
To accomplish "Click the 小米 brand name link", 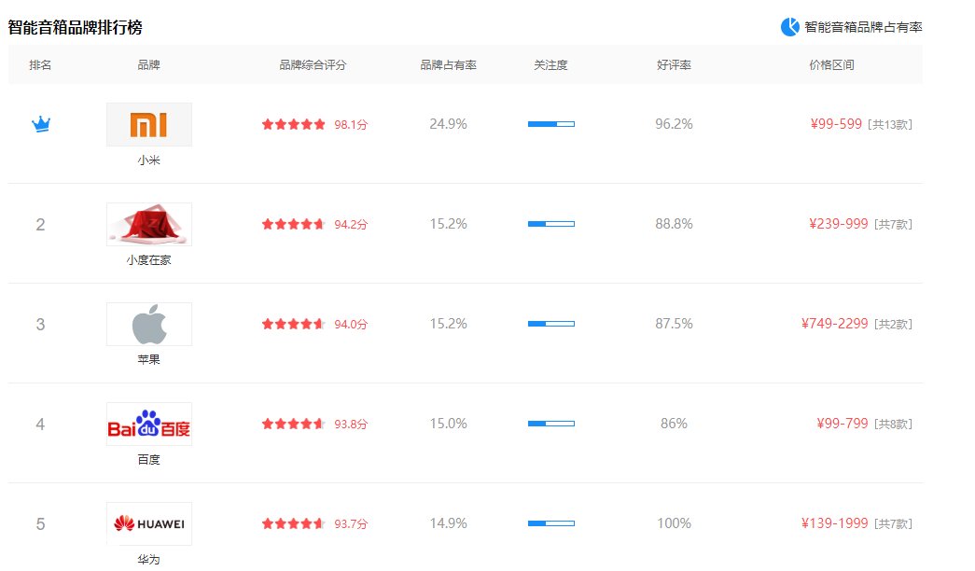I will coord(148,160).
